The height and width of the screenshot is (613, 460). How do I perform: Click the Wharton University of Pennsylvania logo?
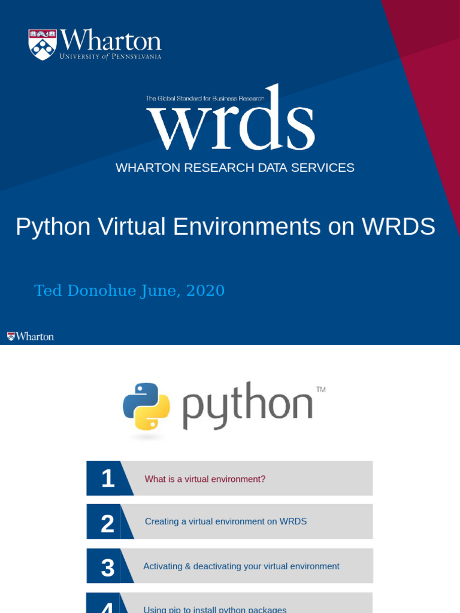(95, 44)
